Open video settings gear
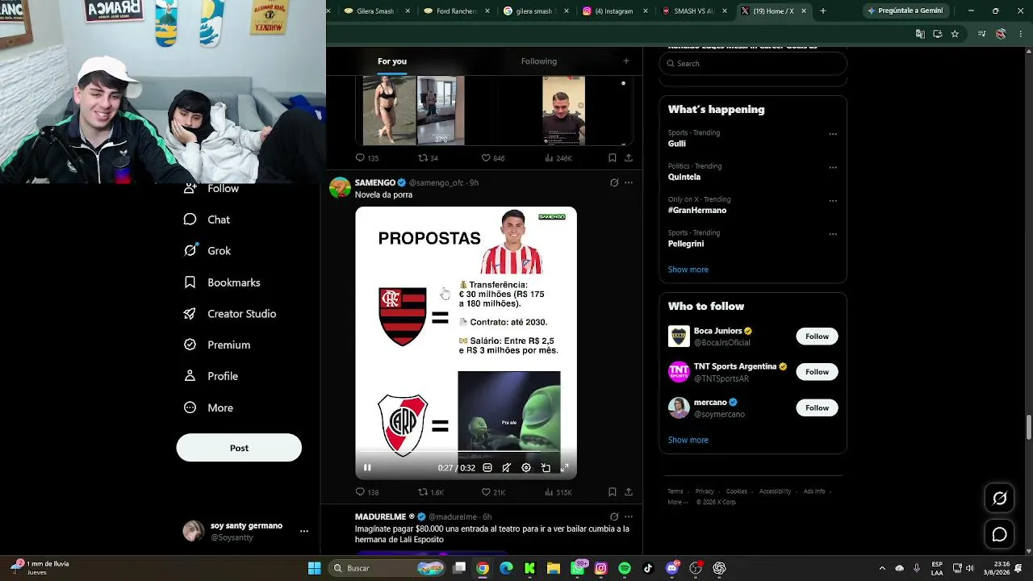The image size is (1033, 581). [x=526, y=468]
